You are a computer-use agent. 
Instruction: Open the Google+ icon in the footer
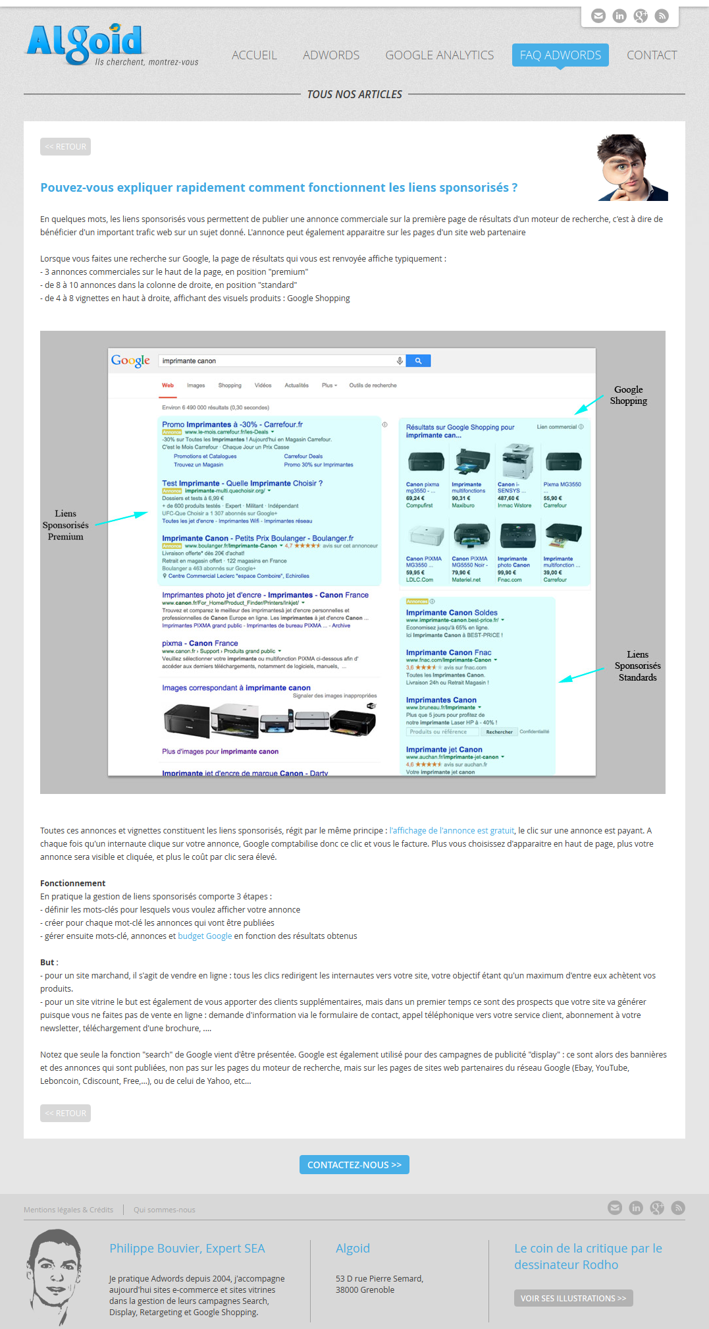(x=657, y=1207)
